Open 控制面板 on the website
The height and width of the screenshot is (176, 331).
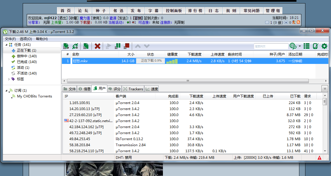coord(174,11)
